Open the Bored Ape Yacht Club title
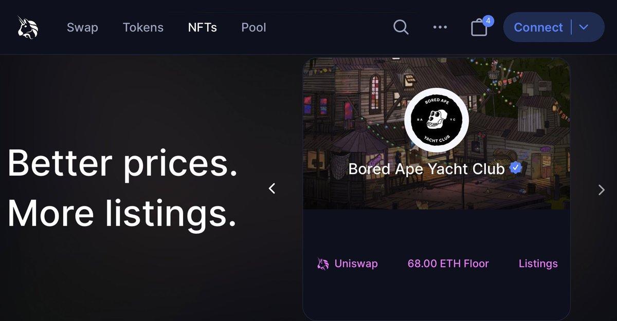 coord(426,168)
